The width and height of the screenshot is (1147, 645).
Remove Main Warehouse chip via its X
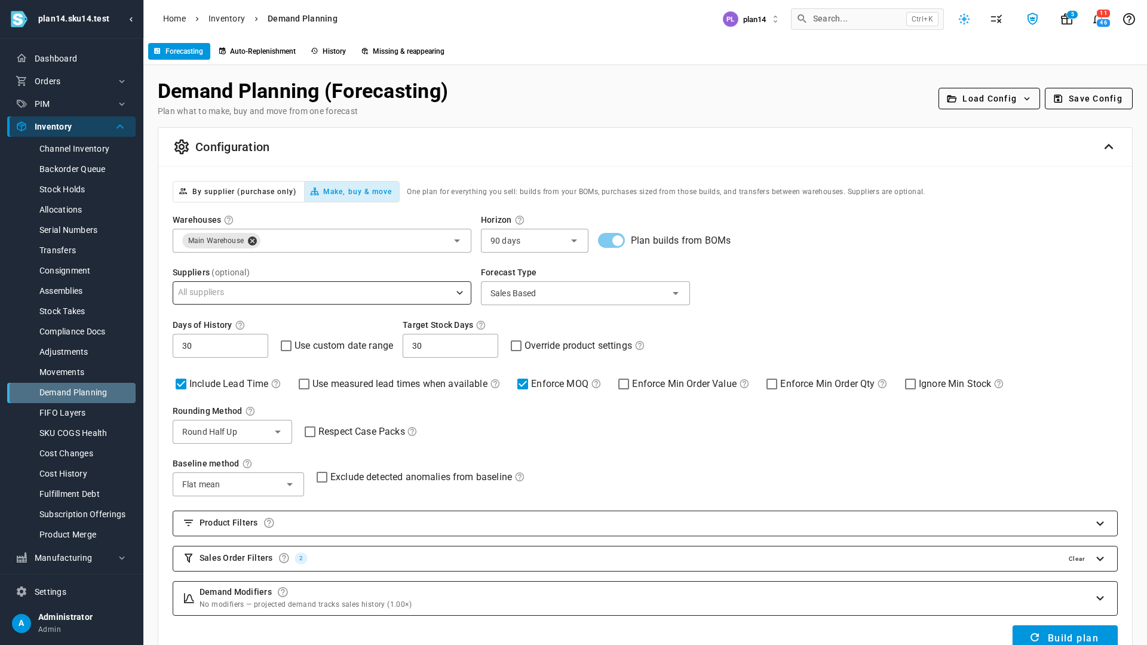coord(252,241)
